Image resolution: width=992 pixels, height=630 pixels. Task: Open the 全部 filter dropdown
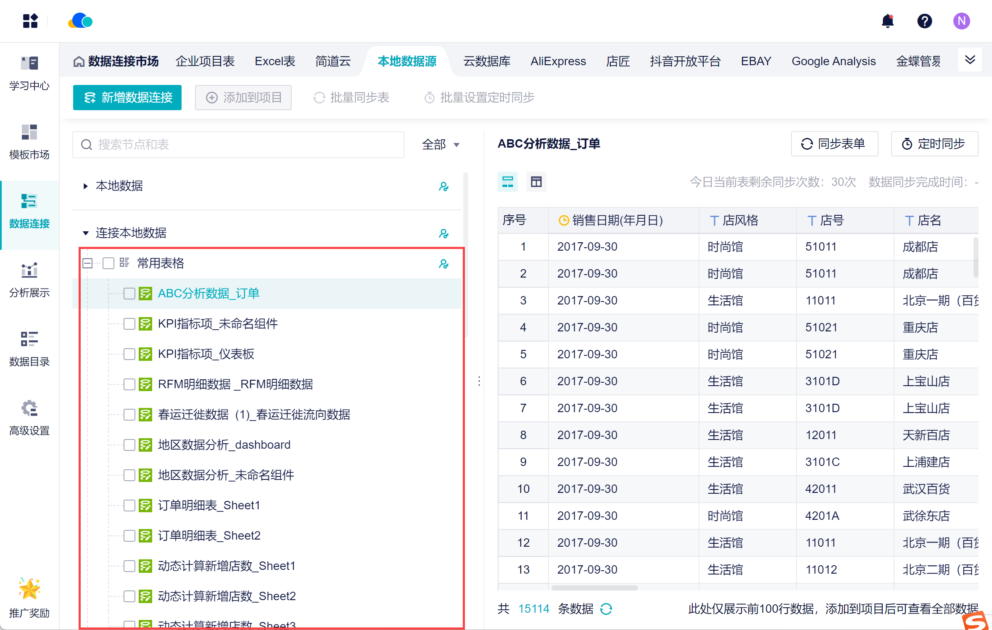pos(440,145)
